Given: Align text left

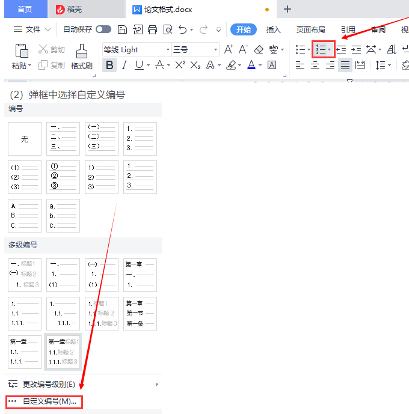Looking at the screenshot, I should point(300,65).
